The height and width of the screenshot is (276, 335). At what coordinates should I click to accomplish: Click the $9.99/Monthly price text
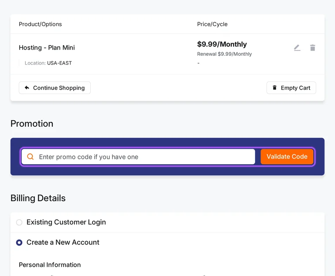click(x=222, y=44)
